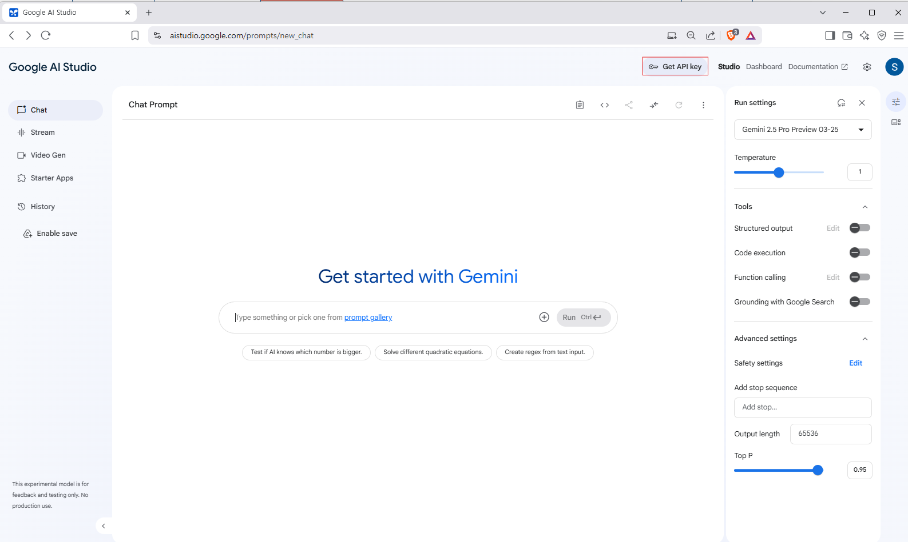Go back in browser history

(x=11, y=35)
